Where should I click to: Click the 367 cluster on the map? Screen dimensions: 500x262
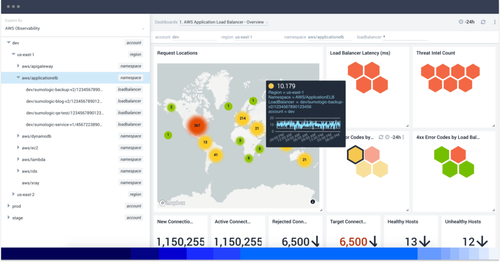[197, 125]
